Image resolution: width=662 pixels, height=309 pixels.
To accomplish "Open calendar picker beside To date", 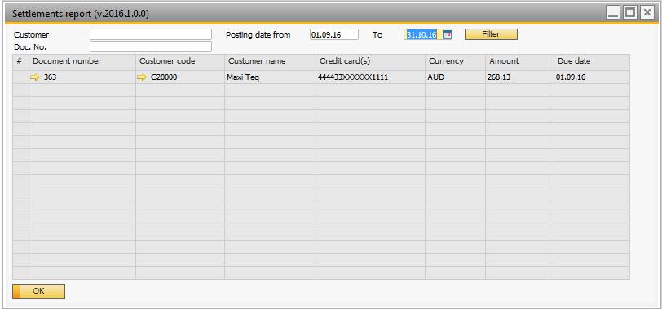I will tap(447, 34).
